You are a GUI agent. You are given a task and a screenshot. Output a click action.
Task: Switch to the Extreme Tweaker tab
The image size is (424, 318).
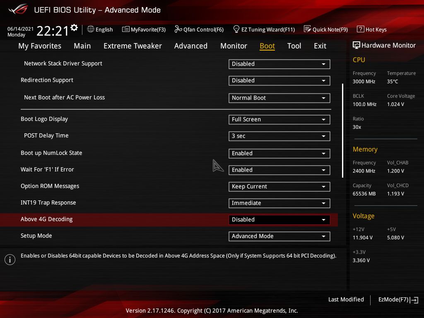pos(132,46)
